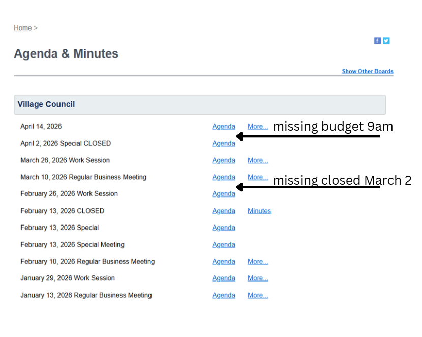
Task: Open February 13 CLOSED meeting Agenda
Action: [224, 211]
